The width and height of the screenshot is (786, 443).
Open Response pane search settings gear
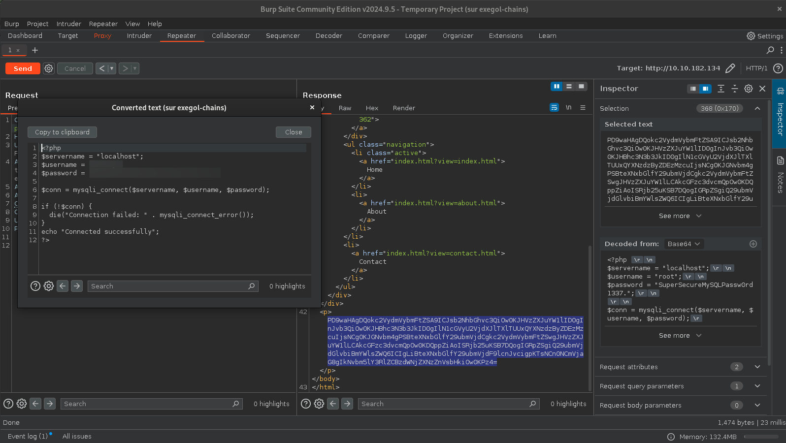[x=319, y=404]
